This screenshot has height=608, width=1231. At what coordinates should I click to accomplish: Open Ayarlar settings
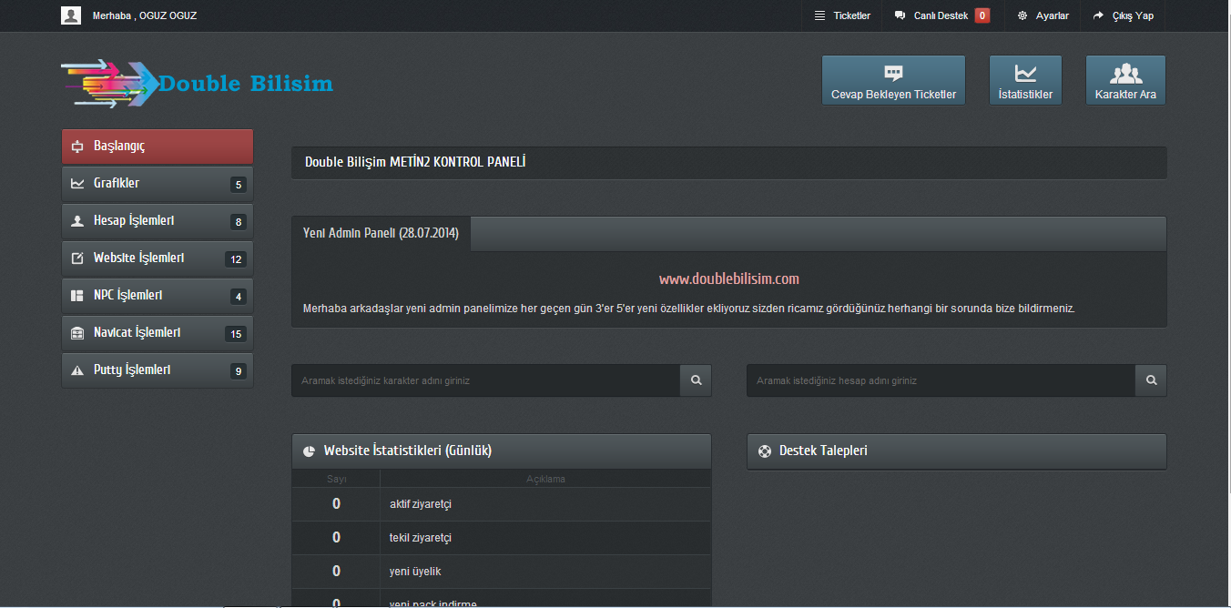tap(1043, 15)
